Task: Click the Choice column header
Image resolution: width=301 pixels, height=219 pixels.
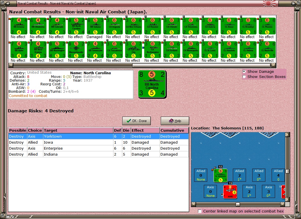Action: pyautogui.click(x=35, y=130)
